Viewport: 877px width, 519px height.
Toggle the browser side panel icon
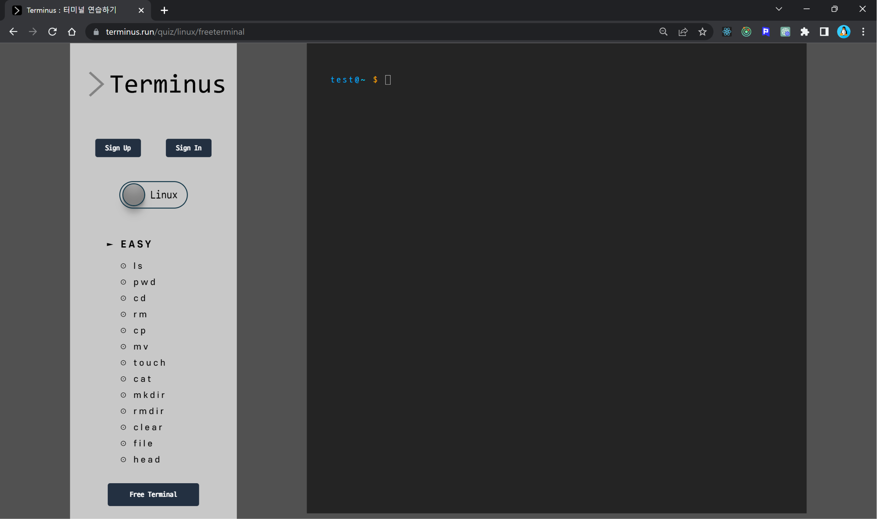click(x=824, y=32)
